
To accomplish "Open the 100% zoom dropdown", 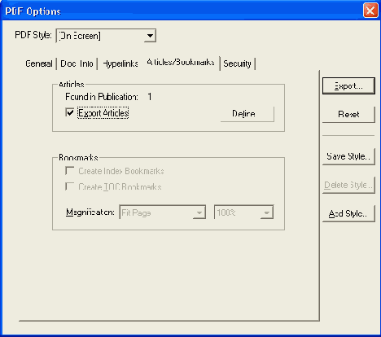I will [243, 212].
